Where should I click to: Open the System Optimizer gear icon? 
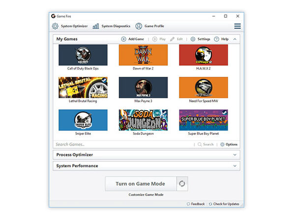point(55,26)
